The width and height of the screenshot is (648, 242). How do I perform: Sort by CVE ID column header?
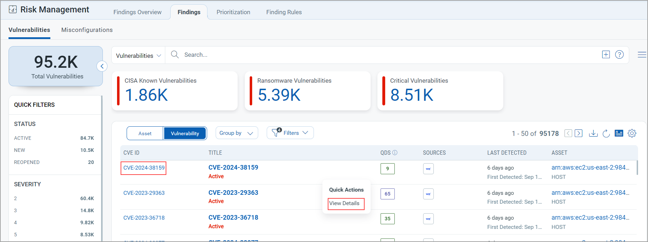tap(132, 153)
